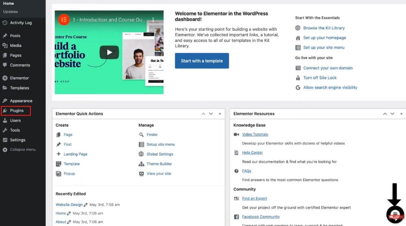Image resolution: width=406 pixels, height=226 pixels.
Task: Click Updates under Home
Action: tap(11, 12)
